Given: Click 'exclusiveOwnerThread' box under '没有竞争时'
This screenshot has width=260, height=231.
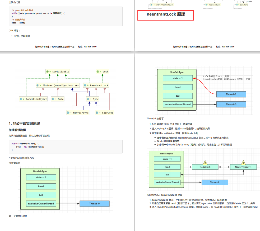Looking at the screenshot, I should pyautogui.click(x=41, y=204).
